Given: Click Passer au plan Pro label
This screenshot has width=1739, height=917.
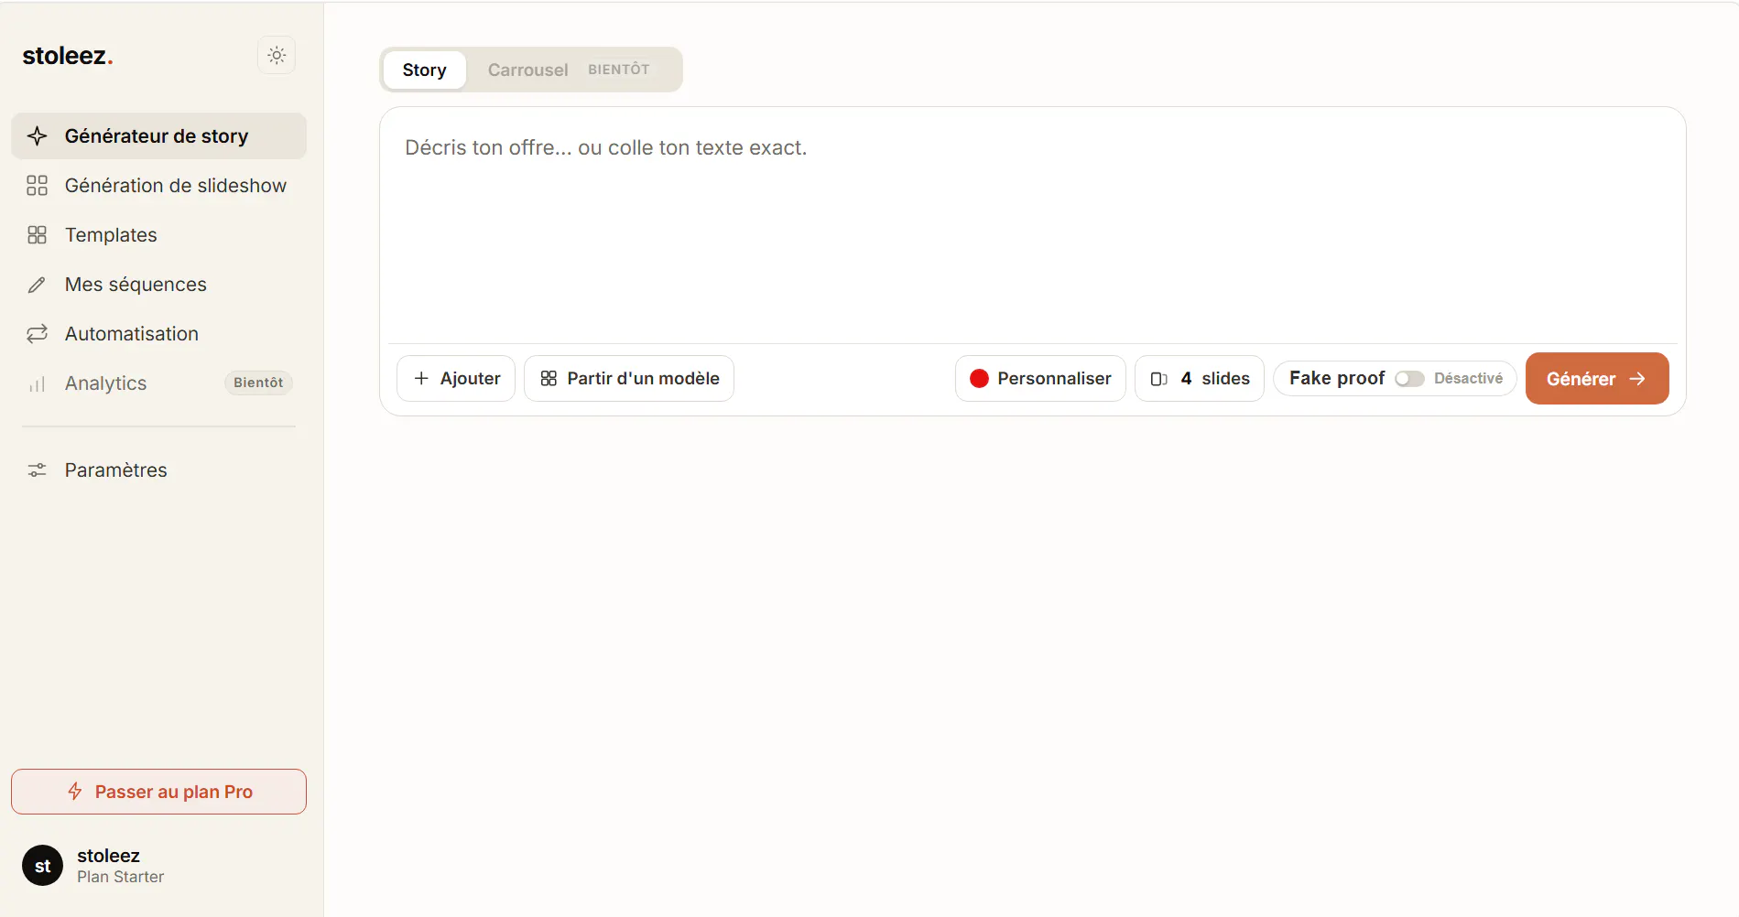Looking at the screenshot, I should pos(174,793).
